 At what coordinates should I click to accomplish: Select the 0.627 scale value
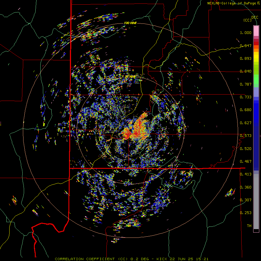pos(246,123)
